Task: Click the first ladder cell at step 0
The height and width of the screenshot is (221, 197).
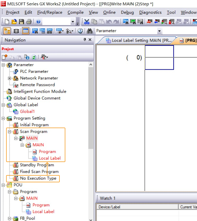Action: pos(159,57)
